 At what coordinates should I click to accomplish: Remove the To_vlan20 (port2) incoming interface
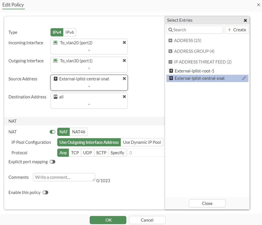pyautogui.click(x=124, y=42)
